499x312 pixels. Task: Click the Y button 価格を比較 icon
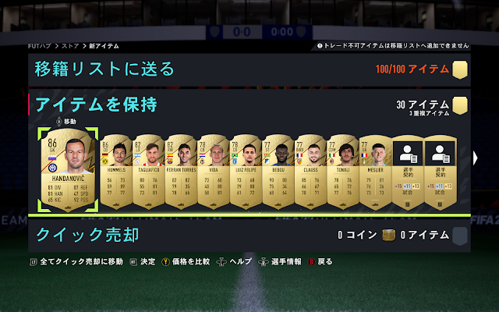(x=165, y=262)
